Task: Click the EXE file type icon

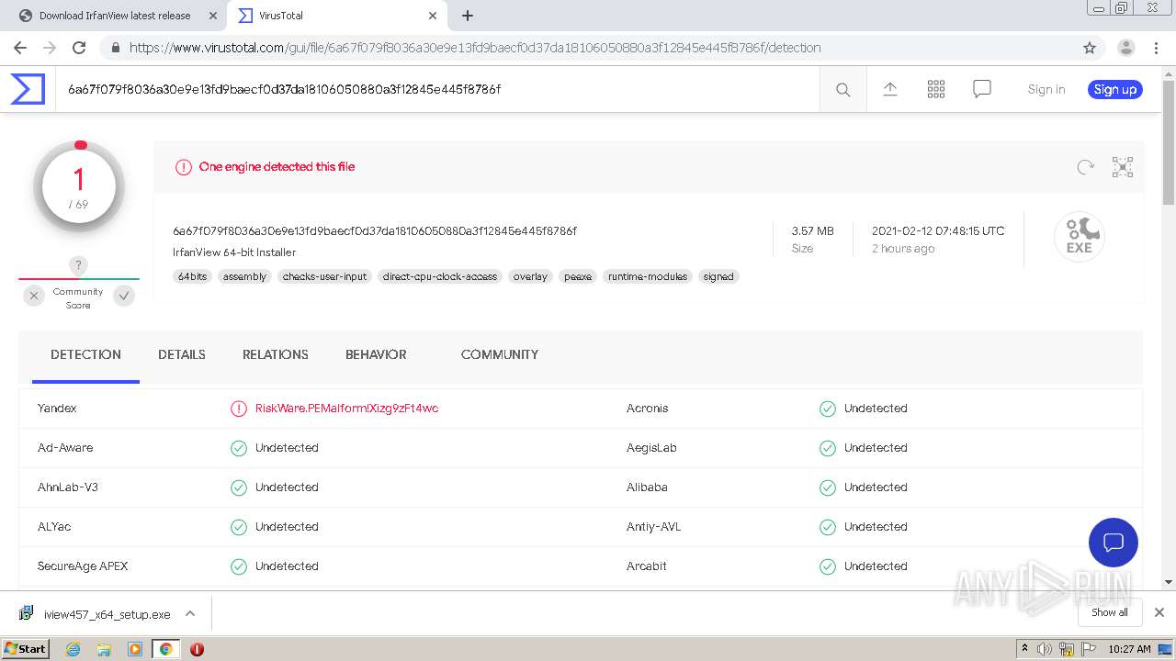Action: tap(1079, 237)
